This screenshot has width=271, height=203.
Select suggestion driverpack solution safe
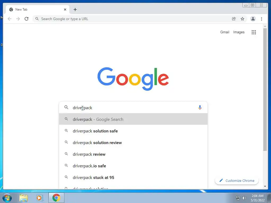click(133, 131)
